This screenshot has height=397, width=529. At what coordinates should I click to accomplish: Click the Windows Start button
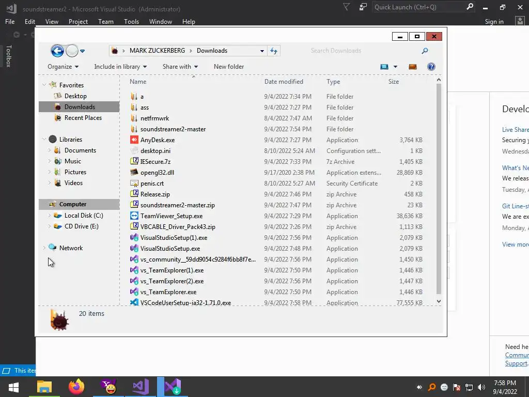click(x=13, y=387)
